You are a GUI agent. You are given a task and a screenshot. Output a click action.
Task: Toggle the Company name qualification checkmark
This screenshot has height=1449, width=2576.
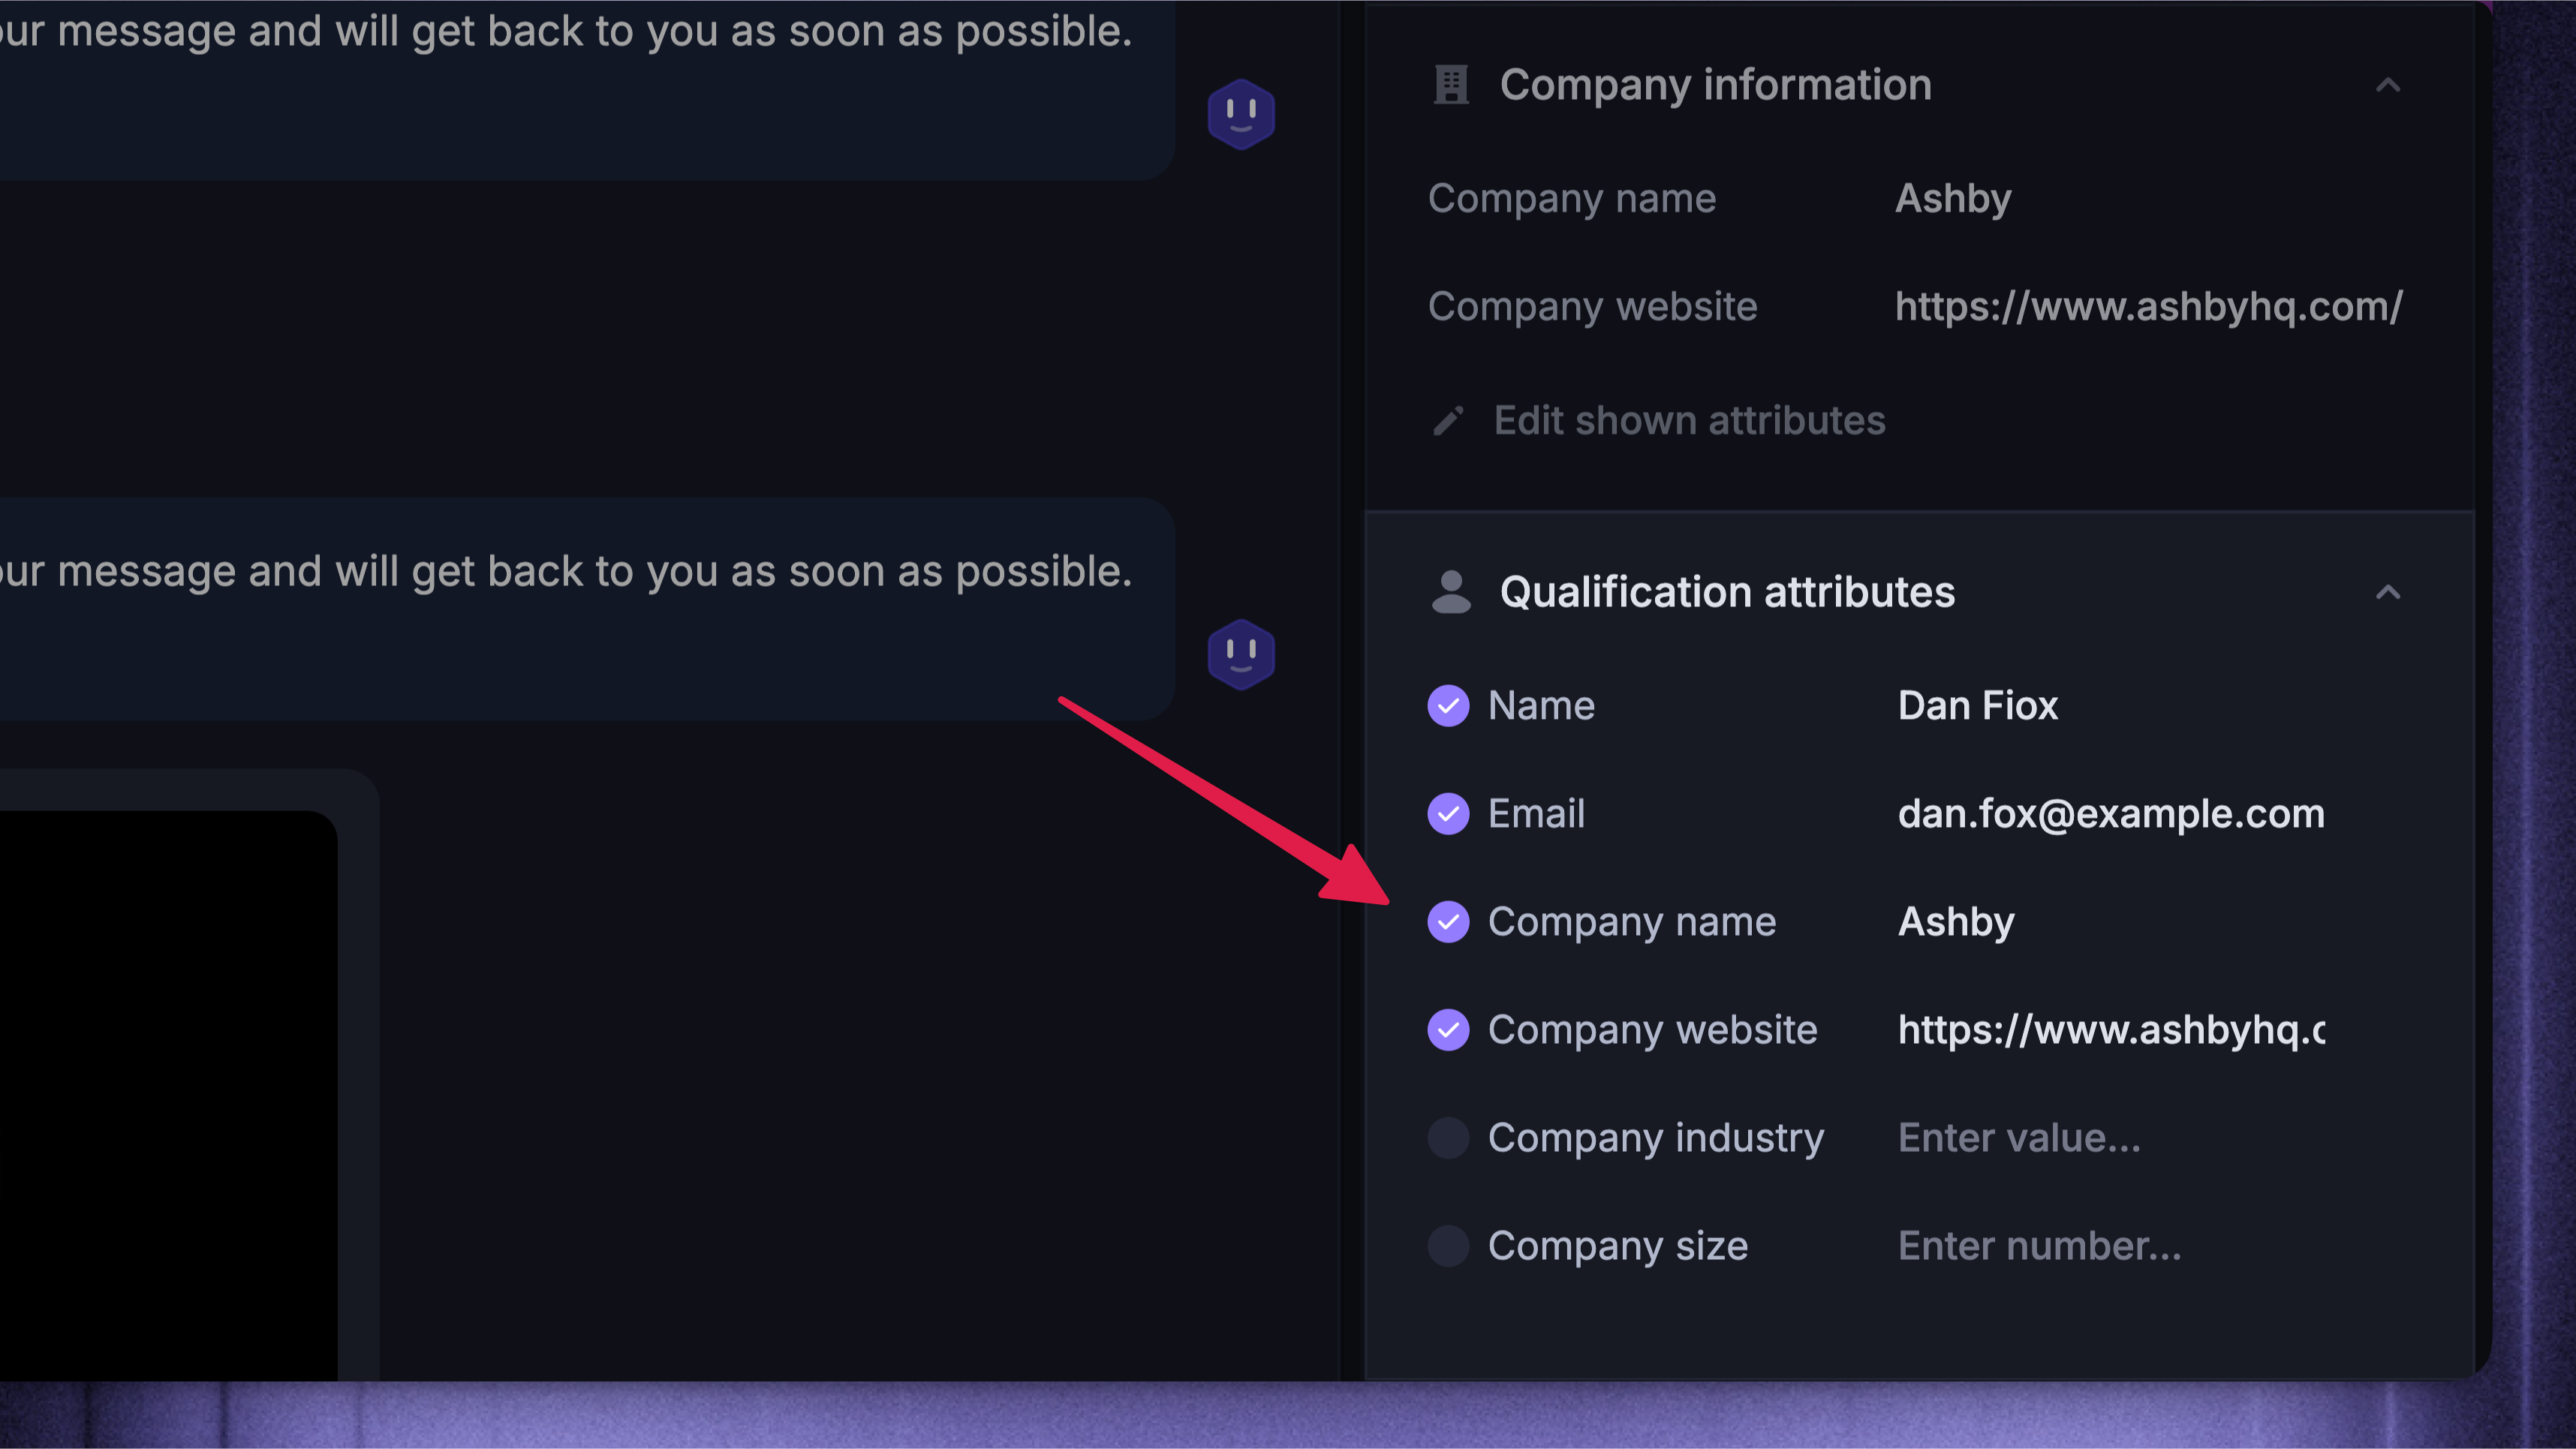point(1448,922)
